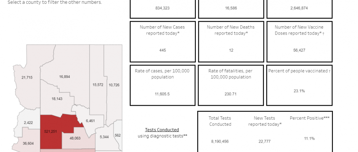Viewport: 358px width, 152px height.
Task: Select the county with 16,894 cases
Action: 64,76
